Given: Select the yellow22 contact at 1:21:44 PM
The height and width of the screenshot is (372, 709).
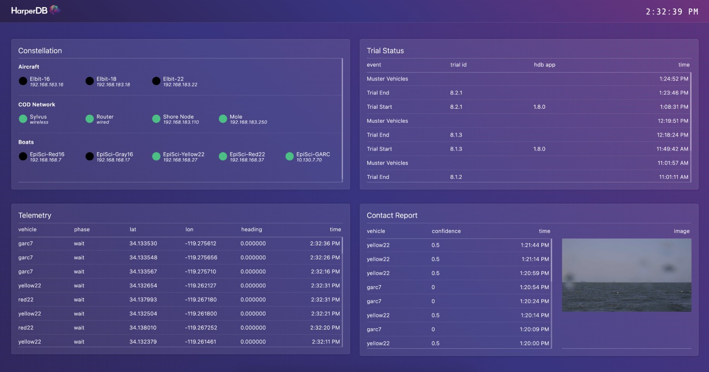Looking at the screenshot, I should pyautogui.click(x=458, y=245).
